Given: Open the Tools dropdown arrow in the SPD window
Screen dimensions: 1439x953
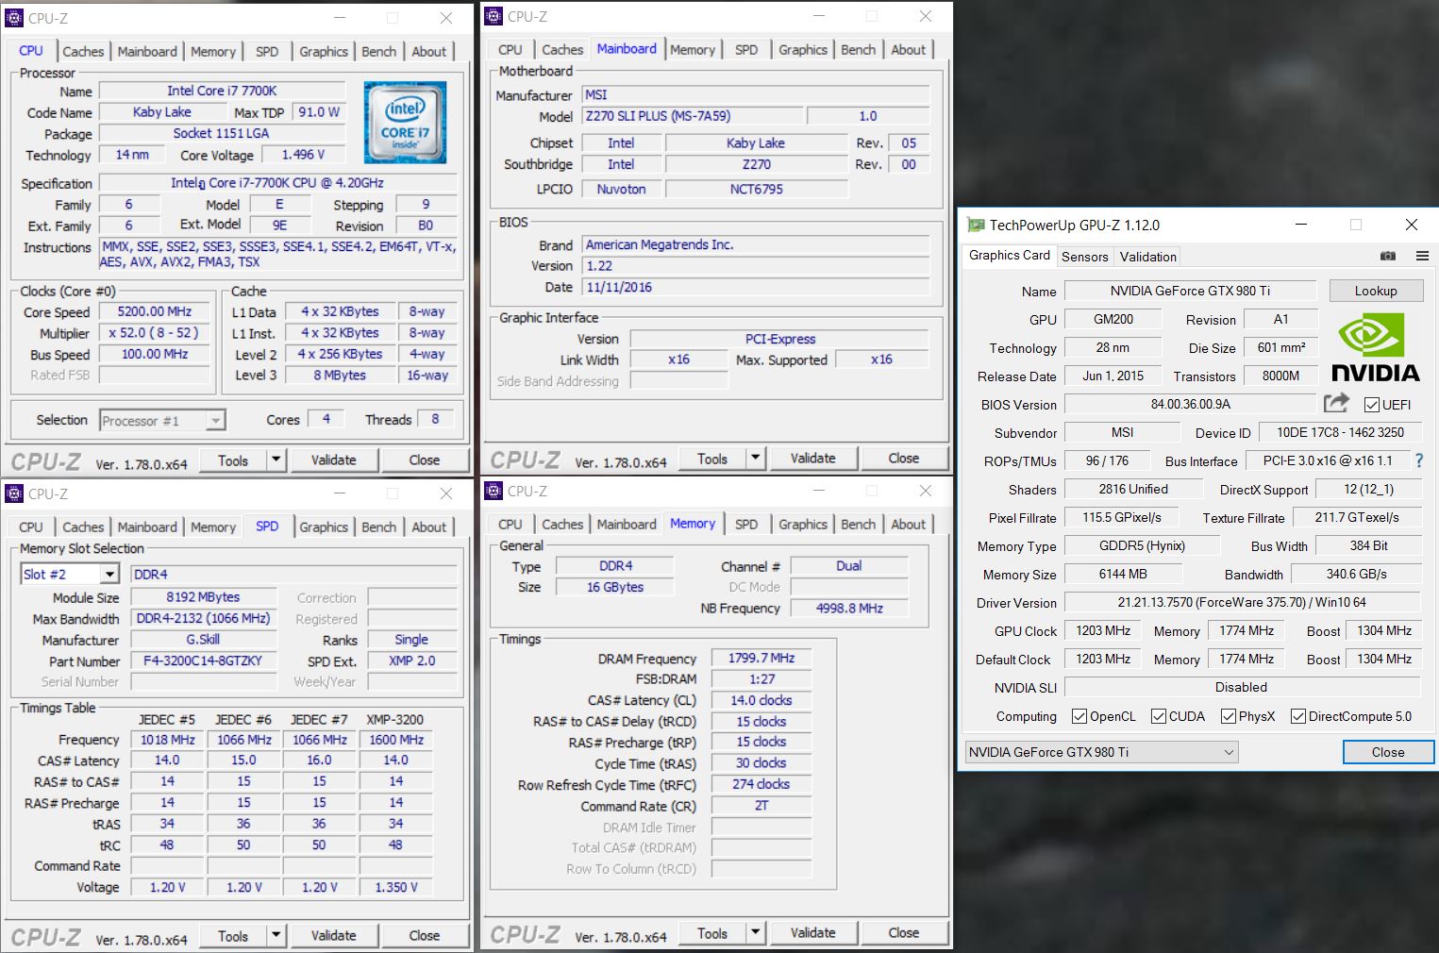Looking at the screenshot, I should 276,935.
